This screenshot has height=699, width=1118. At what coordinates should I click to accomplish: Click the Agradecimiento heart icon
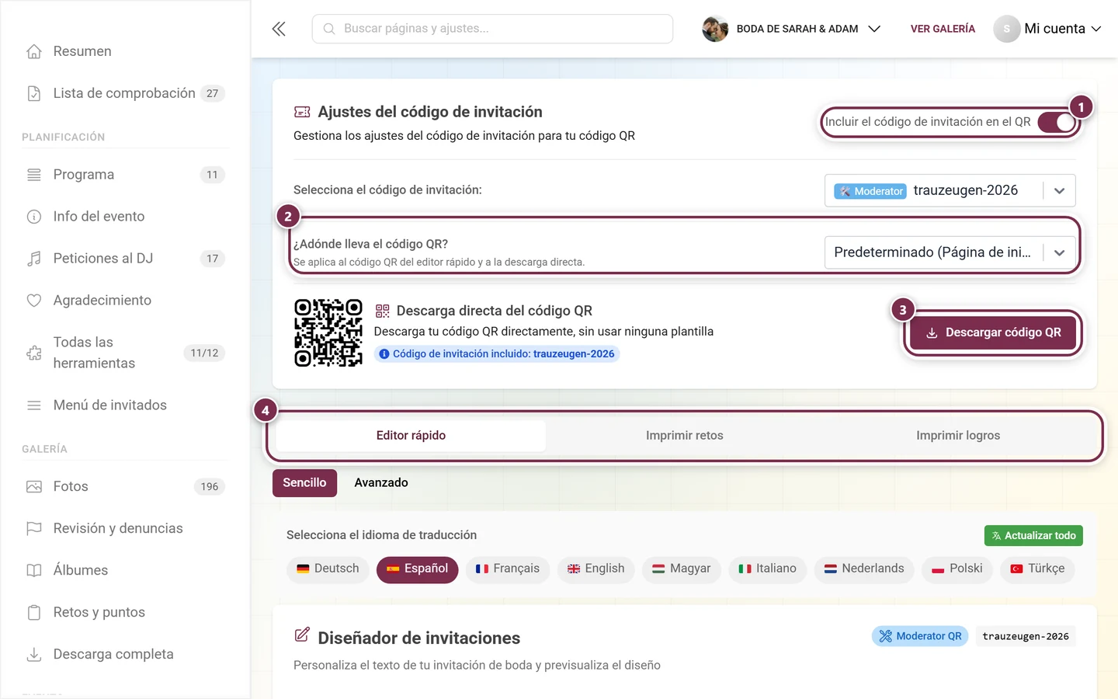[34, 301]
